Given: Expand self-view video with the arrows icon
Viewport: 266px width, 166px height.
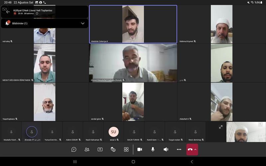Looking at the screenshot, I should pyautogui.click(x=220, y=127).
